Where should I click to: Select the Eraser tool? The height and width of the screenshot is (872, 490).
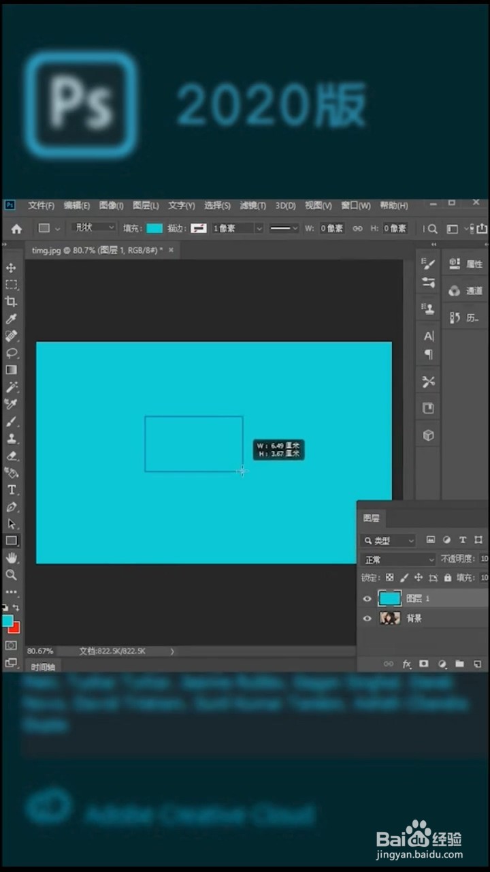pyautogui.click(x=11, y=456)
